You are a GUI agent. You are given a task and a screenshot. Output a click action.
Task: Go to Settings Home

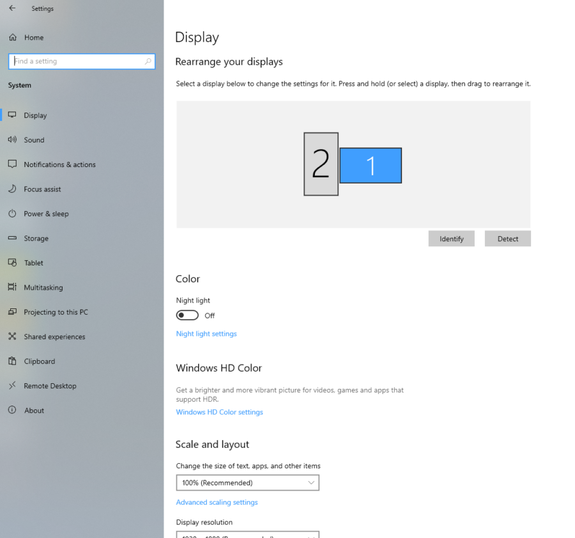pyautogui.click(x=82, y=37)
